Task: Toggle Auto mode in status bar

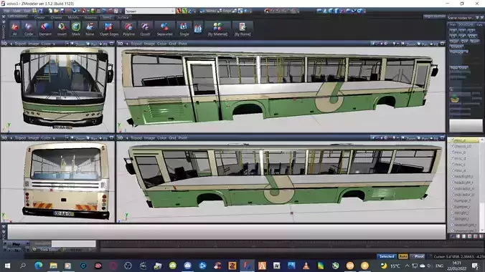Action: 402,256
